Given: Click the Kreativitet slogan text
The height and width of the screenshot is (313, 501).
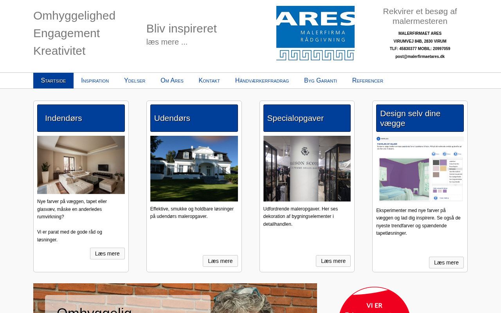Looking at the screenshot, I should click(59, 51).
